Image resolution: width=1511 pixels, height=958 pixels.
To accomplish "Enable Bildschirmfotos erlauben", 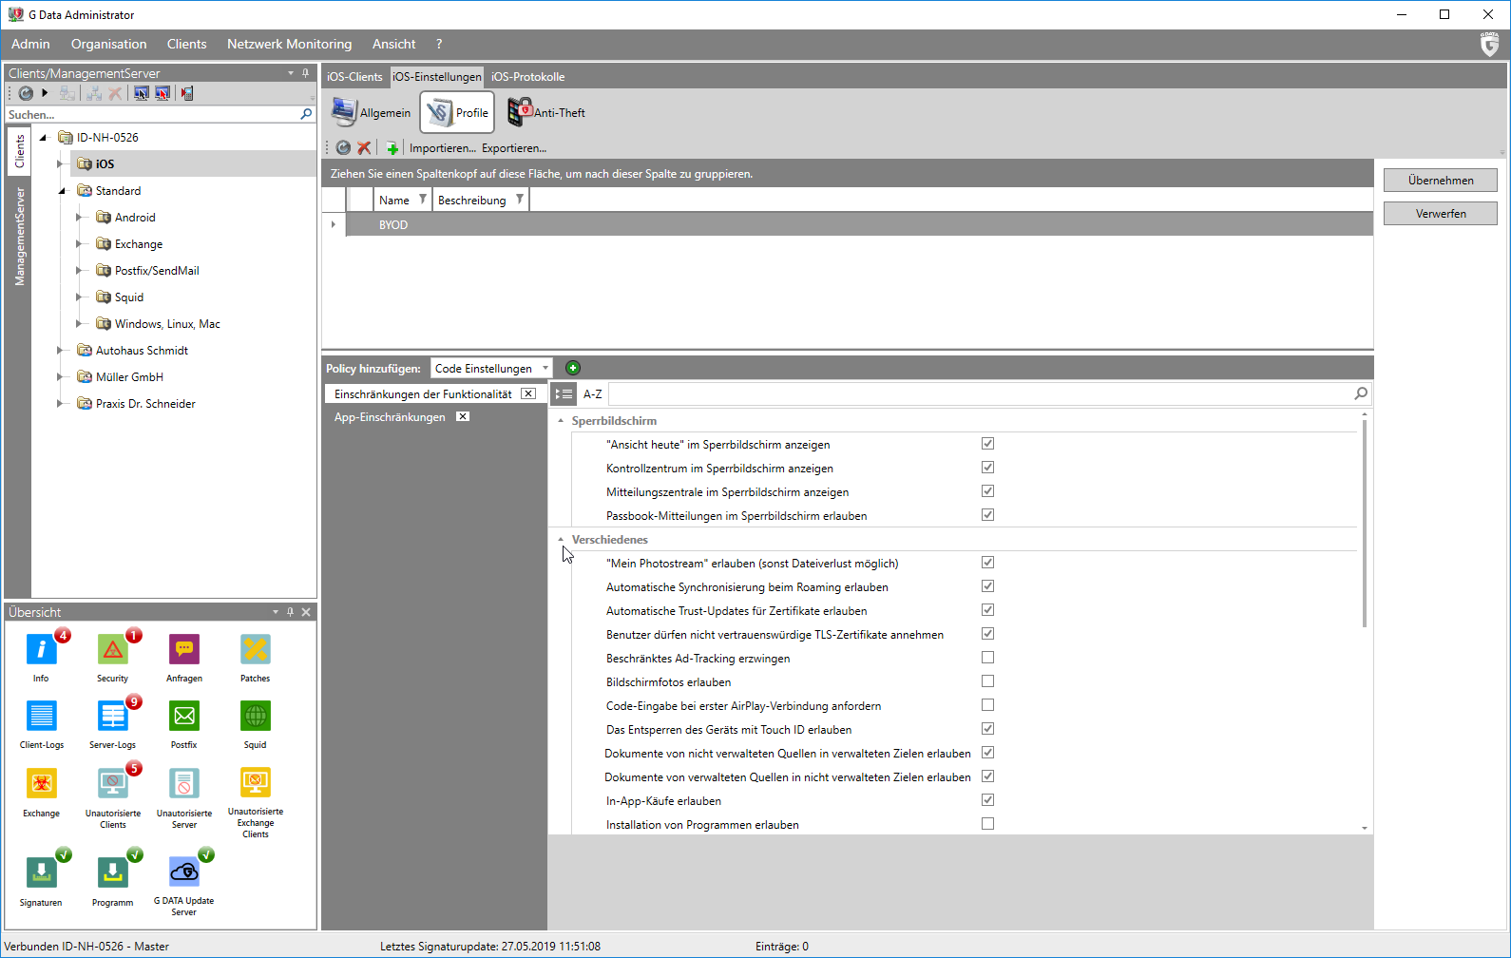I will (987, 681).
